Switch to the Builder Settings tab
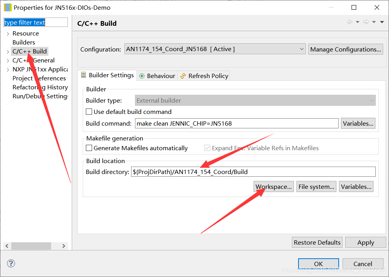The height and width of the screenshot is (277, 389). 107,75
